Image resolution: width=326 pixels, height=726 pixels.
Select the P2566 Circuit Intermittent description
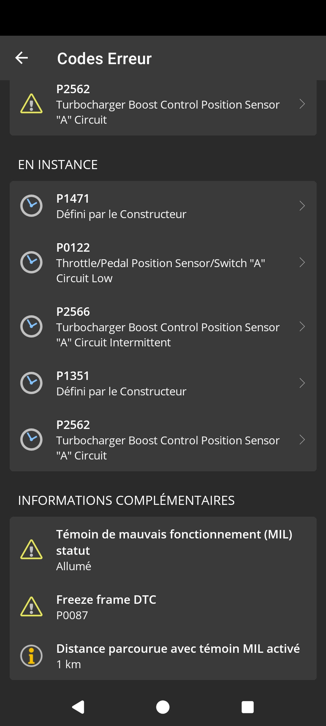click(x=168, y=335)
